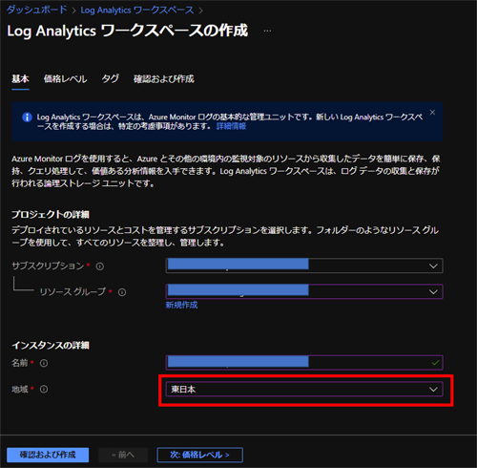Open the 地域 dropdown showing 東日本
477x468 pixels.
coord(304,389)
